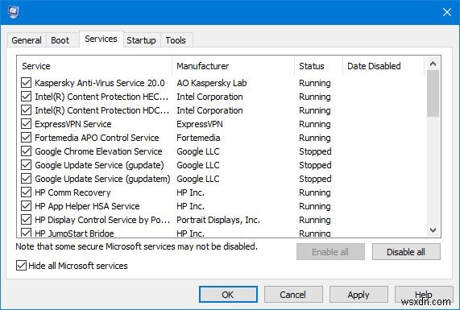The height and width of the screenshot is (310, 460).
Task: Switch to the General tab
Action: point(27,40)
